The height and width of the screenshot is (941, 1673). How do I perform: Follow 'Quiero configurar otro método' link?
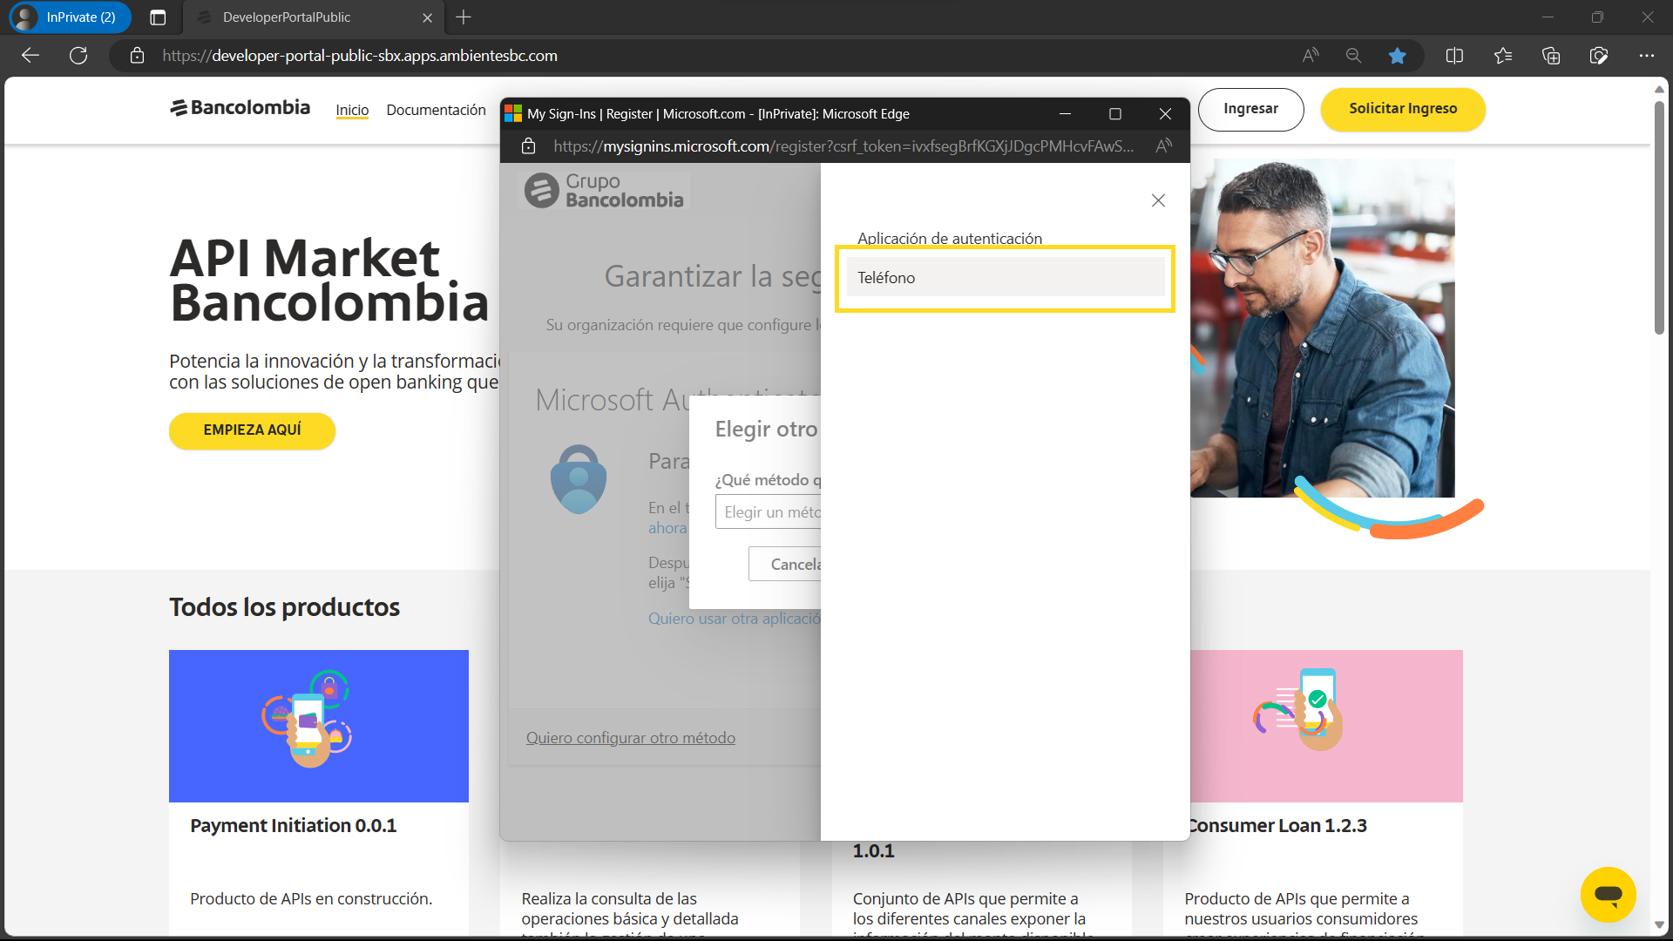631,737
